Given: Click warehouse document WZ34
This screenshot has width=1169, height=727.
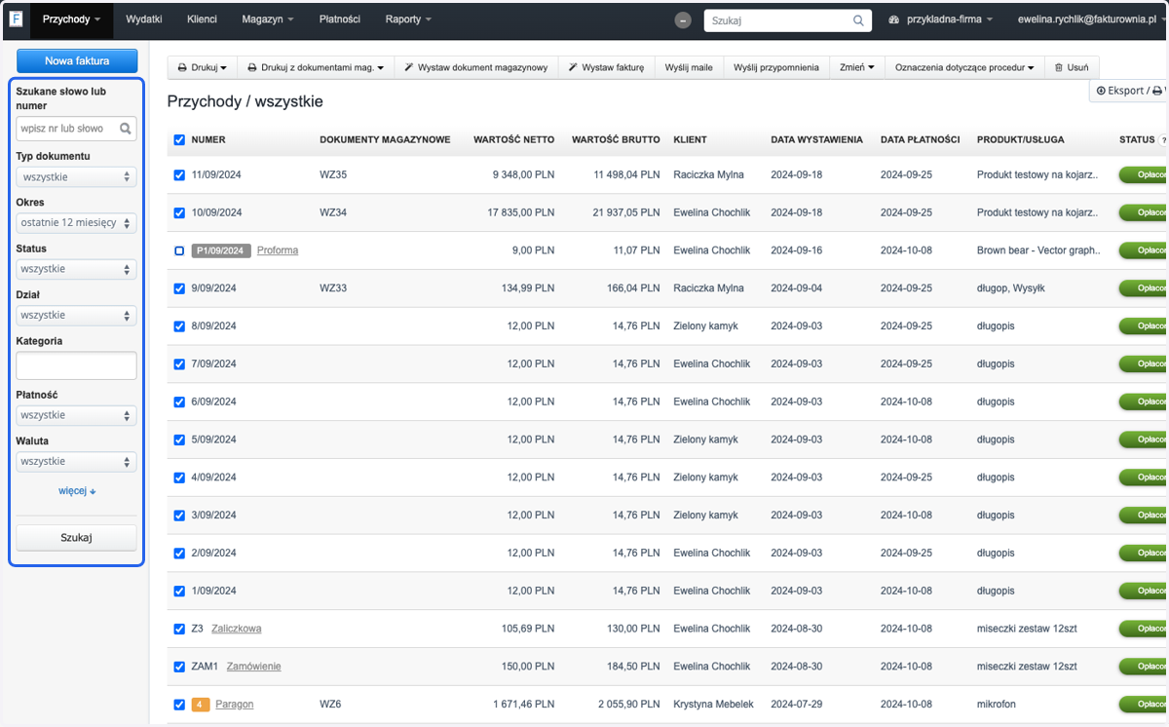Looking at the screenshot, I should click(333, 212).
